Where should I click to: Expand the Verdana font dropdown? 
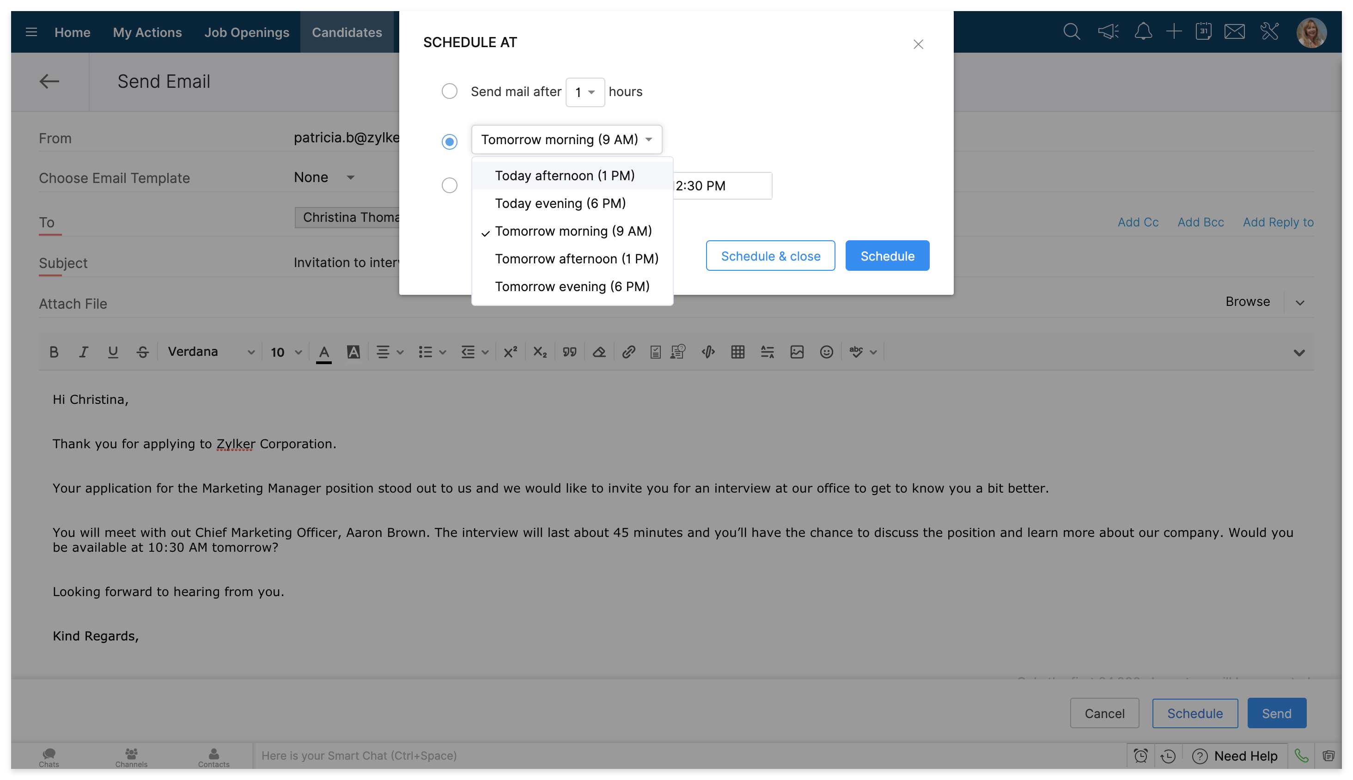point(211,352)
